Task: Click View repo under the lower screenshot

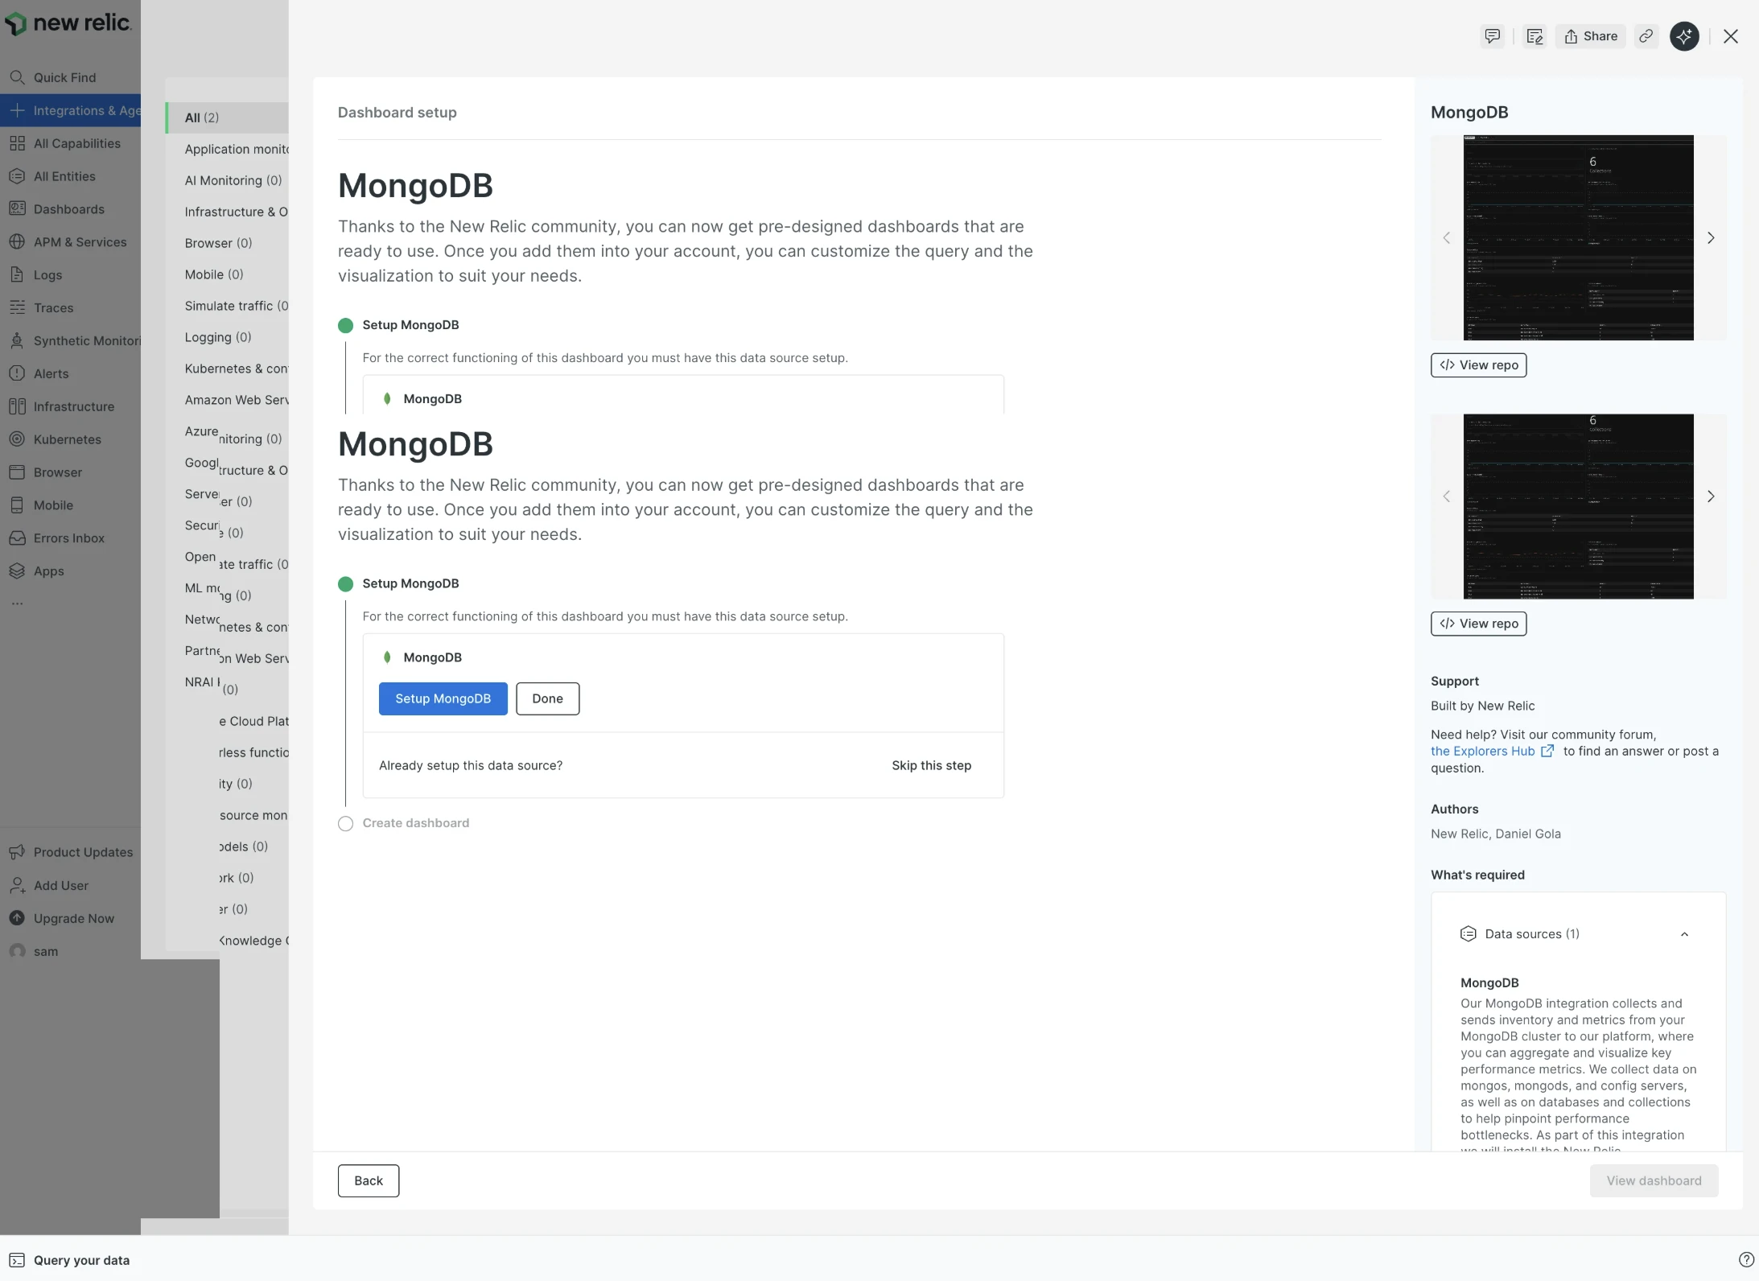Action: (1479, 624)
